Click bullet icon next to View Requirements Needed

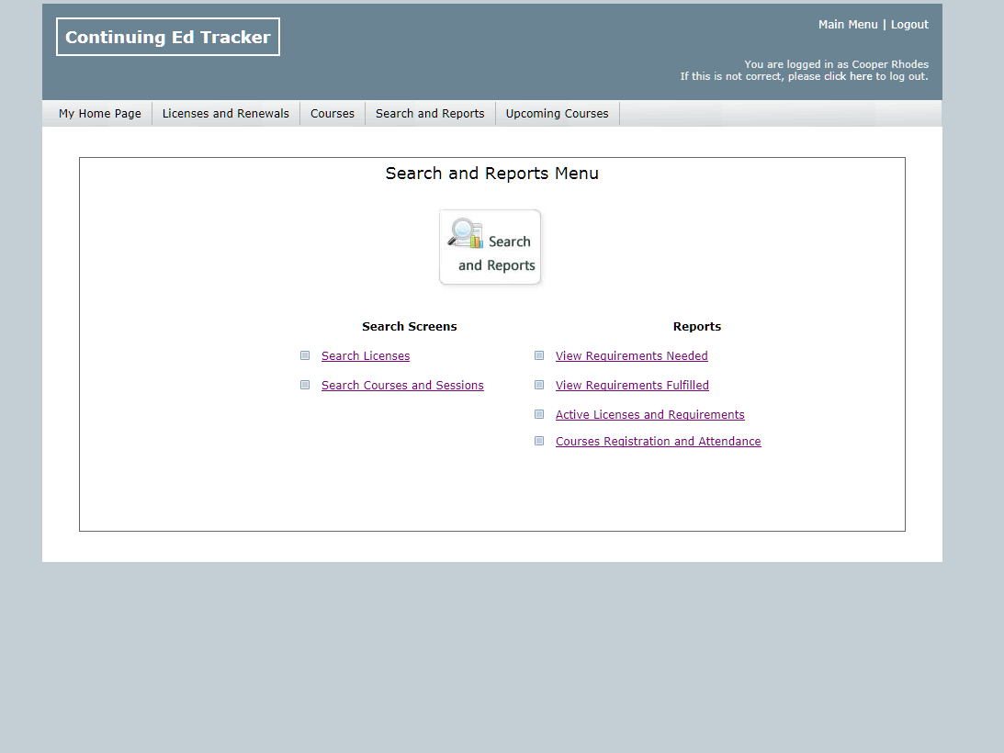coord(539,355)
